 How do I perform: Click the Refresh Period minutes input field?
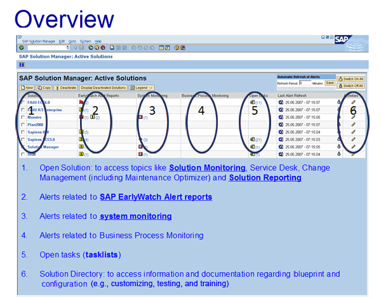(304, 83)
